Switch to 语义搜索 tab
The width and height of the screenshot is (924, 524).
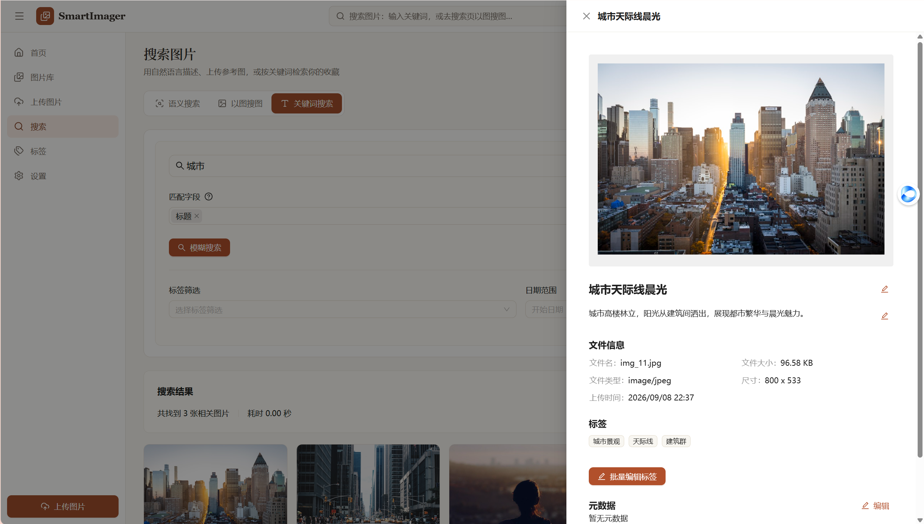pyautogui.click(x=177, y=103)
